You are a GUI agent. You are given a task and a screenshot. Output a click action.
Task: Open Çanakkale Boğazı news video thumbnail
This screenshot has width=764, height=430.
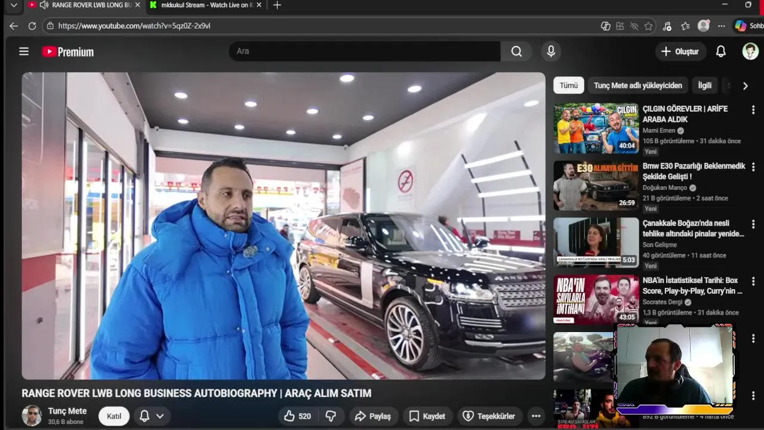(596, 242)
